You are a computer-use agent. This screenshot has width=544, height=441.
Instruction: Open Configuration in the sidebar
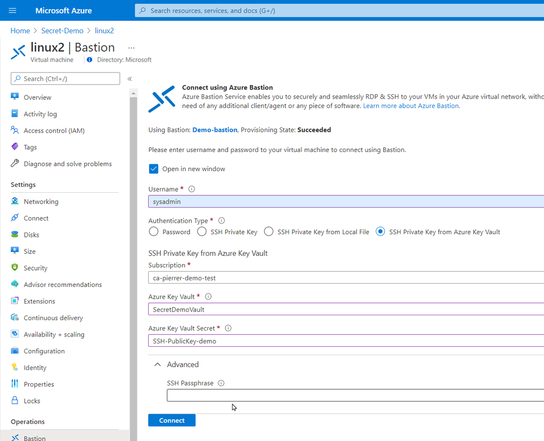coord(44,352)
